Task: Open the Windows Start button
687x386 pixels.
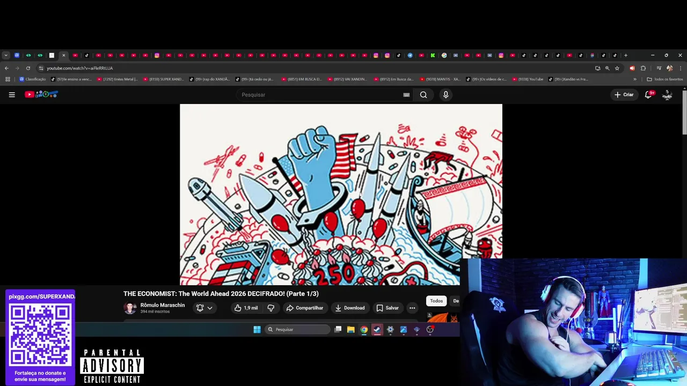Action: (x=257, y=330)
